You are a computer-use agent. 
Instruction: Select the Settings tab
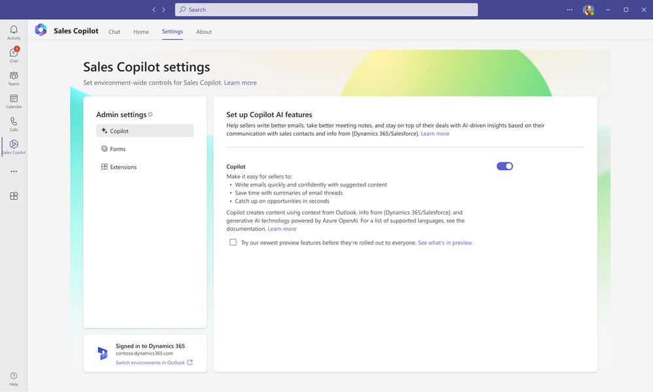point(173,31)
